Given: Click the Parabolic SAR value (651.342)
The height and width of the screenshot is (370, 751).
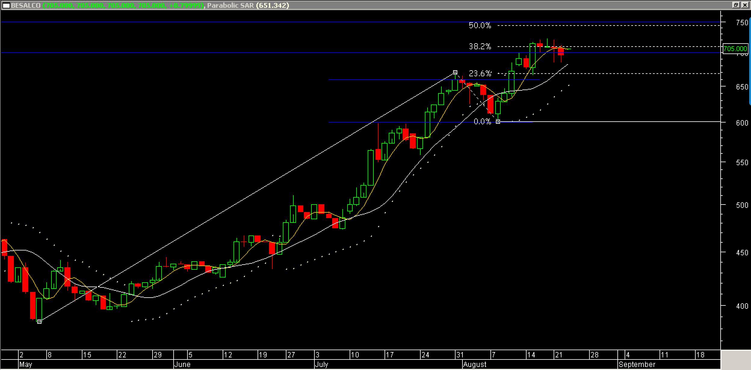Looking at the screenshot, I should point(273,5).
